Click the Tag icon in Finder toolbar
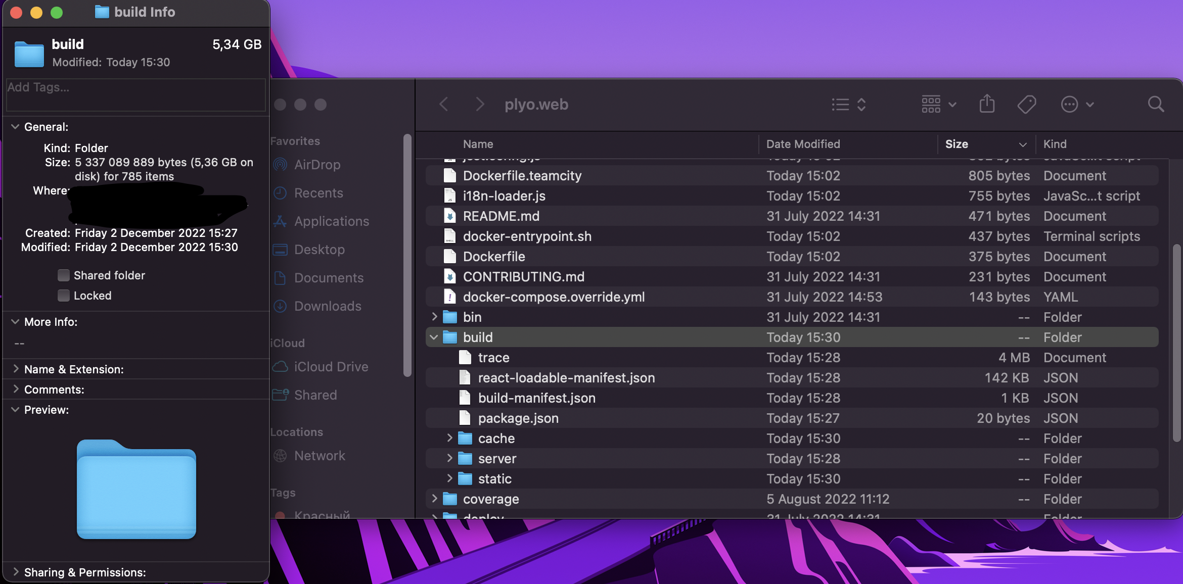 point(1026,105)
